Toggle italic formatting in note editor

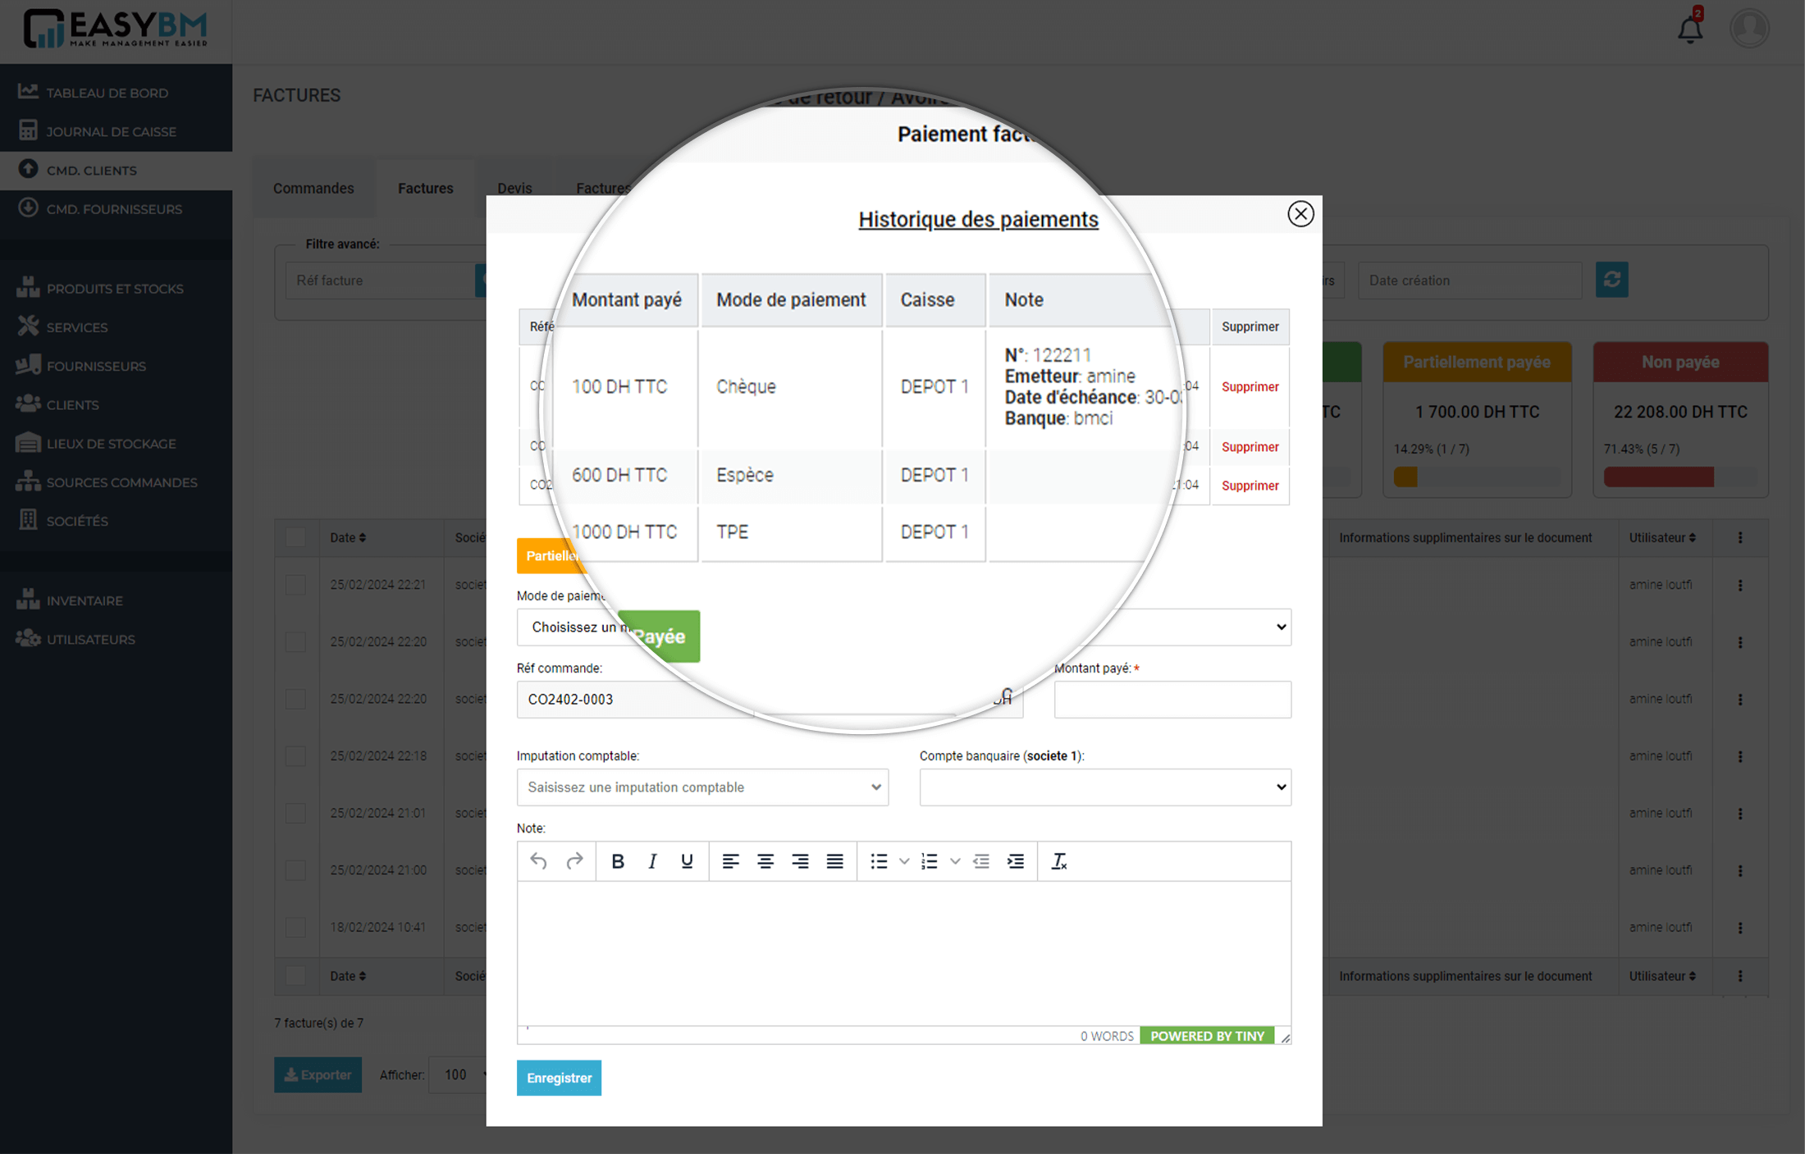pos(652,861)
